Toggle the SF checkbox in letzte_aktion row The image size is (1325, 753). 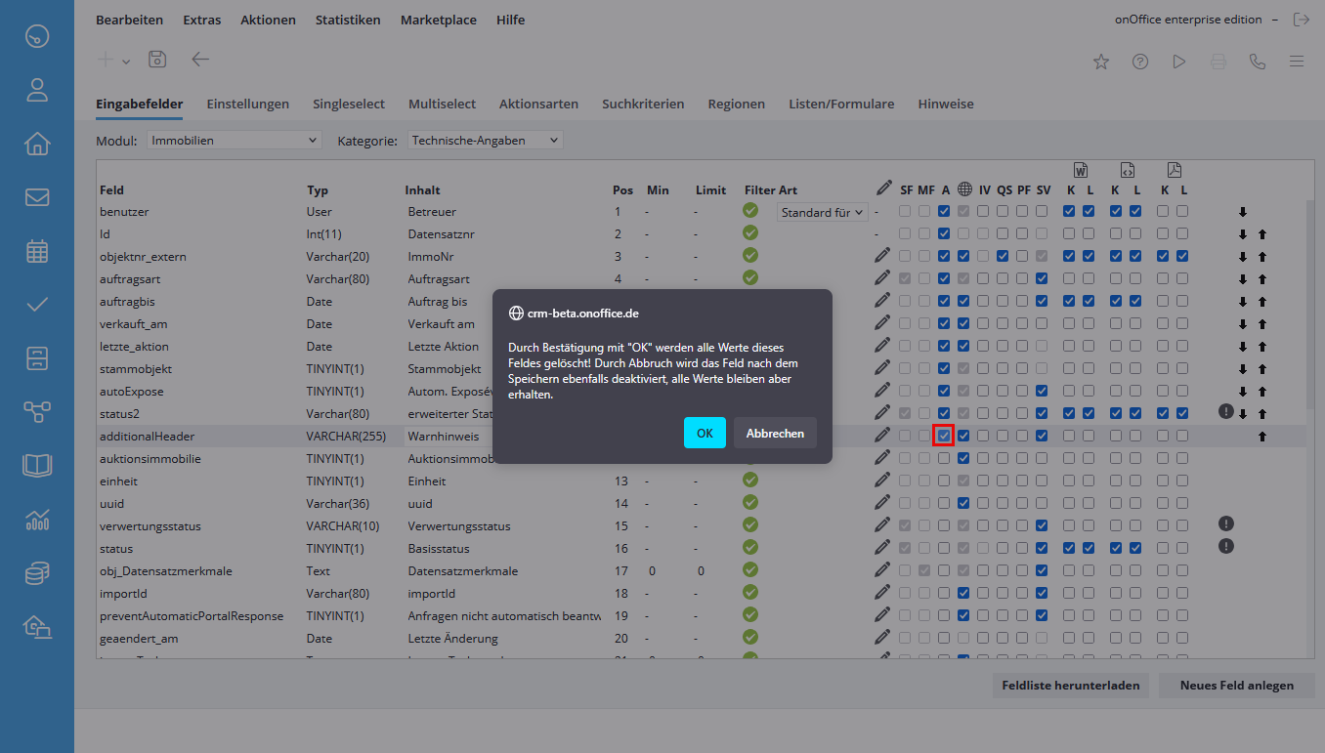(905, 346)
